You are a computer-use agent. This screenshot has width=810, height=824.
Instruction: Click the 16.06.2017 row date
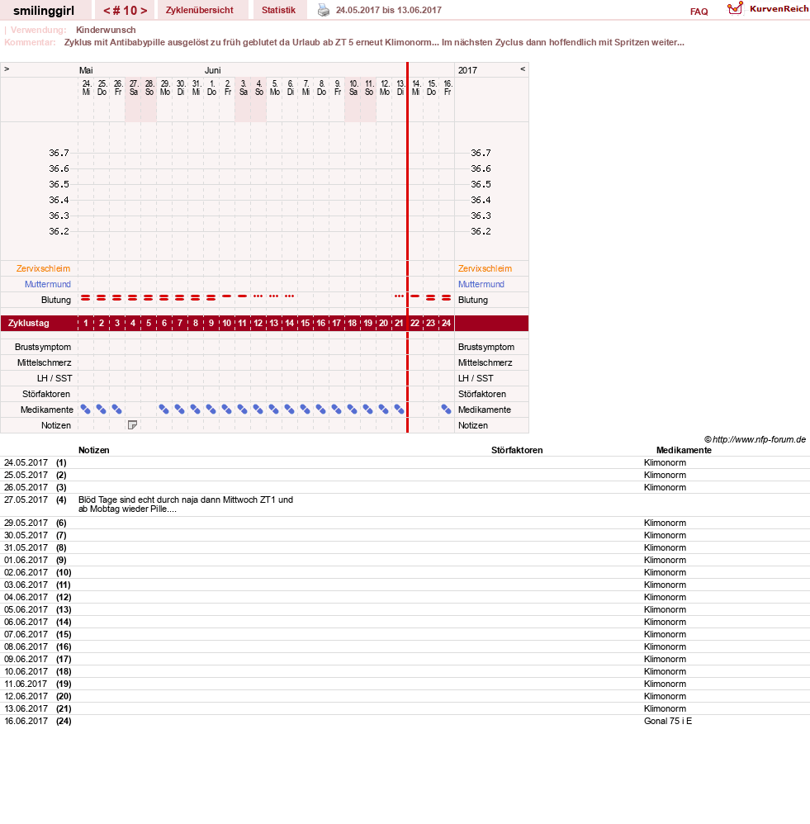pyautogui.click(x=26, y=721)
